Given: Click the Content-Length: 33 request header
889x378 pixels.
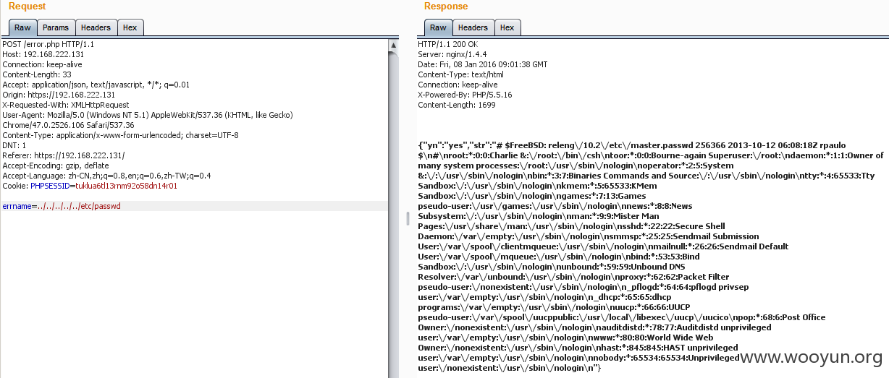Looking at the screenshot, I should coord(37,74).
